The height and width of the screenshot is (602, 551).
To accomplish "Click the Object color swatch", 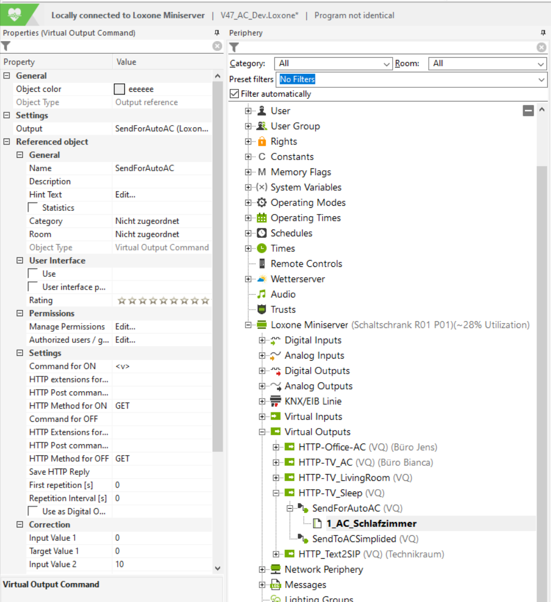I will pos(119,89).
